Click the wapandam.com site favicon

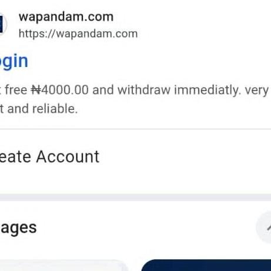click(3, 25)
